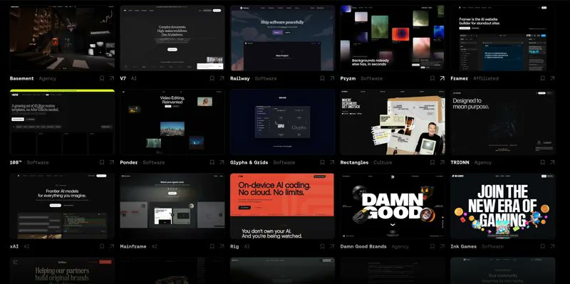Select AI tag beside Mainframe
The image size is (570, 284).
[154, 246]
